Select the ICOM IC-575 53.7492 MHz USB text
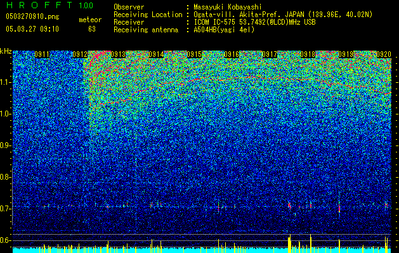 tap(254, 22)
